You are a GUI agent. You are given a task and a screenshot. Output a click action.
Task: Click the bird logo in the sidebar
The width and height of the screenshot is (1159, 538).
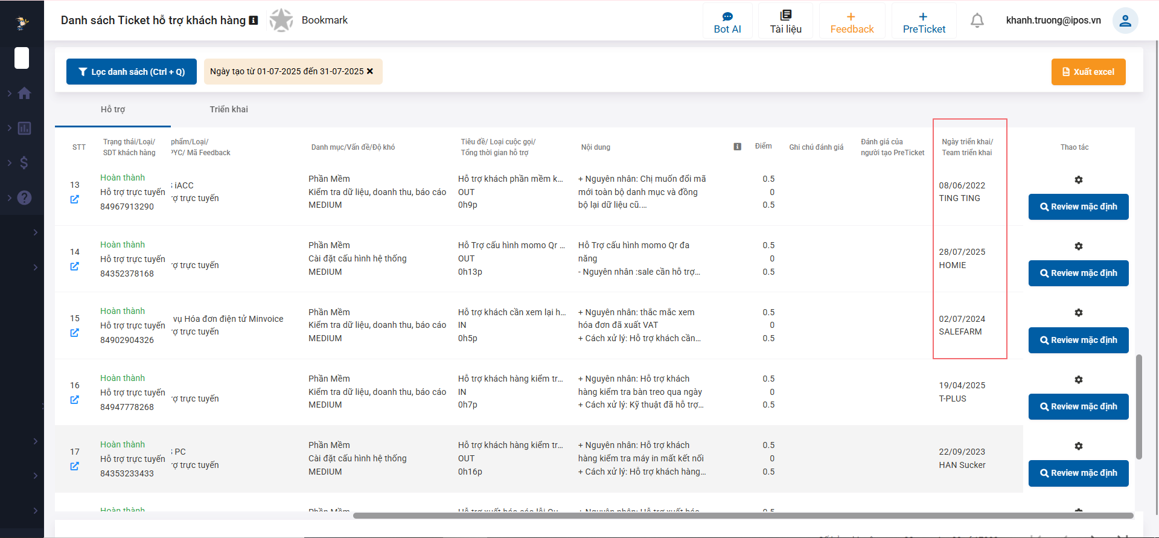(x=22, y=23)
